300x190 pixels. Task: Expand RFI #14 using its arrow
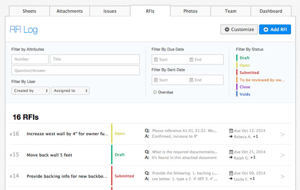click(282, 176)
